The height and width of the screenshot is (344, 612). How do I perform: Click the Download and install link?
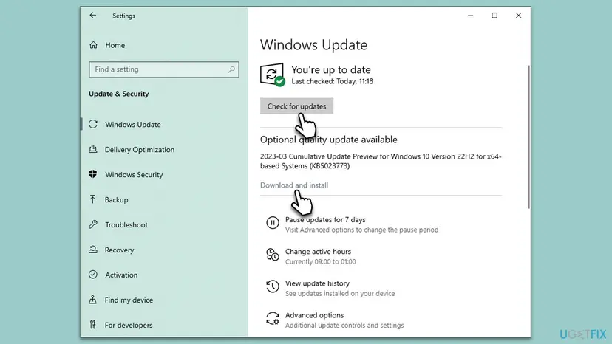[294, 185]
